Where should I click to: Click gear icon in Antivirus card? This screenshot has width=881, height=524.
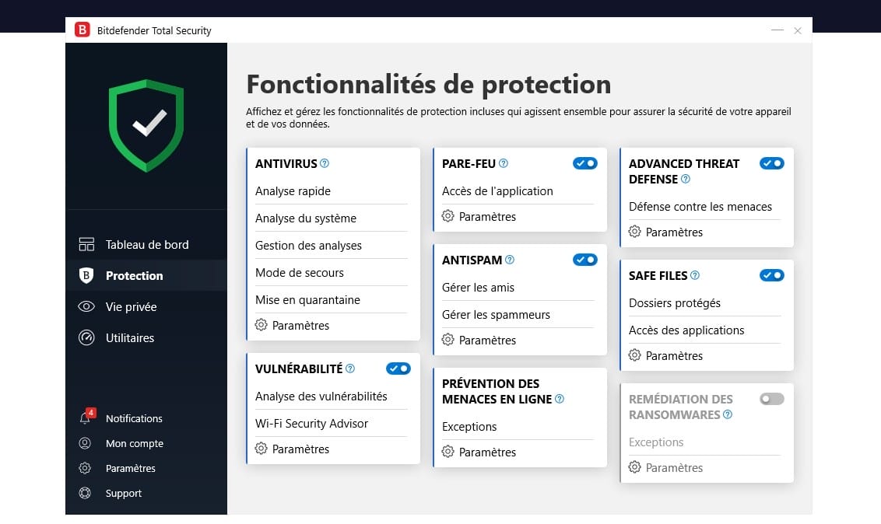pyautogui.click(x=261, y=325)
